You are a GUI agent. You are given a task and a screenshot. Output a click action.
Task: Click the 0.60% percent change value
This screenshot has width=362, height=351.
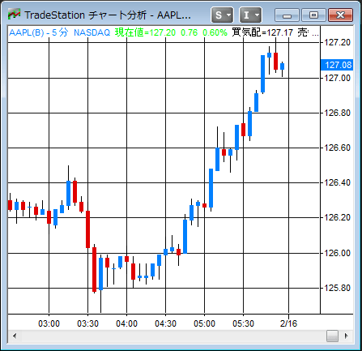(215, 33)
